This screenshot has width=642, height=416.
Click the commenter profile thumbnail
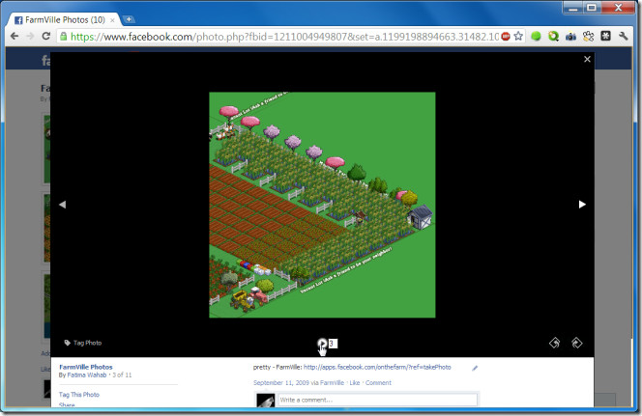[x=265, y=400]
